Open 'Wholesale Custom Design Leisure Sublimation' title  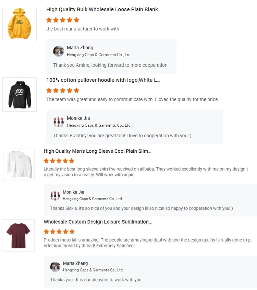point(98,222)
